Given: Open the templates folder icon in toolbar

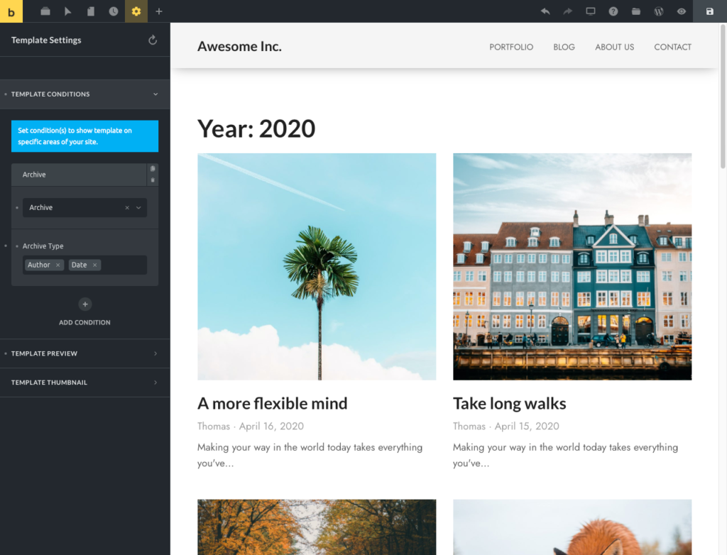Looking at the screenshot, I should pyautogui.click(x=636, y=11).
